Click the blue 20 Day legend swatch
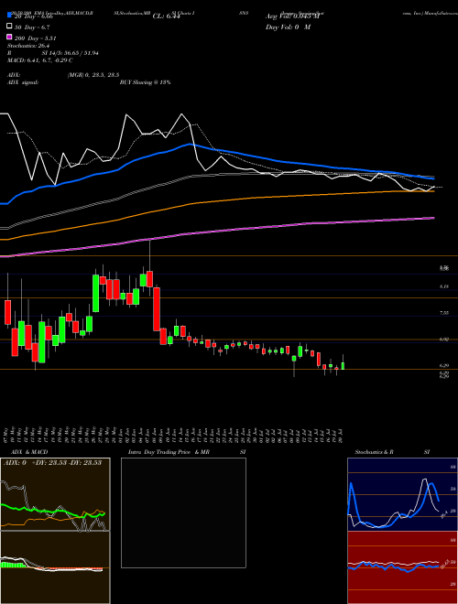The image size is (458, 604). pyautogui.click(x=9, y=16)
